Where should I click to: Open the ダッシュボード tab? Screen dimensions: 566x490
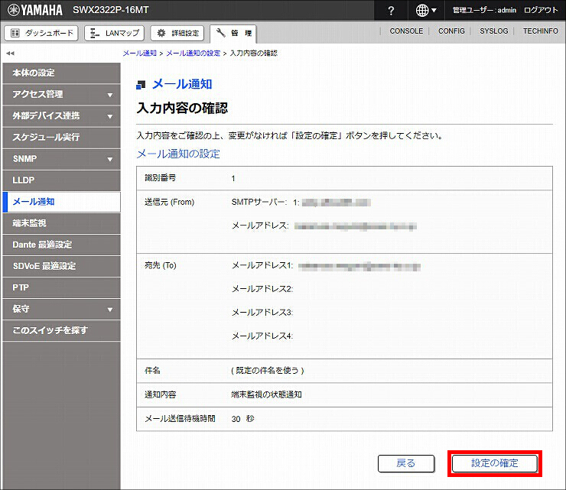(41, 33)
